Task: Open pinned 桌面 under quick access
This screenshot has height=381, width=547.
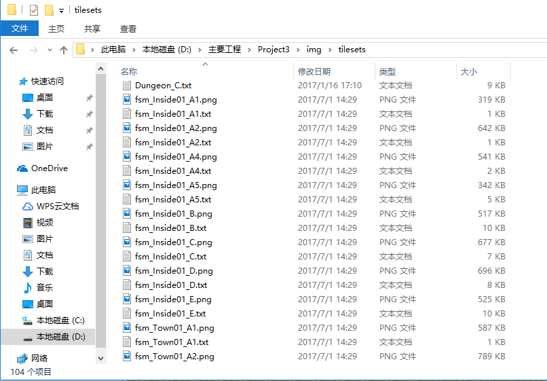Action: coord(45,98)
